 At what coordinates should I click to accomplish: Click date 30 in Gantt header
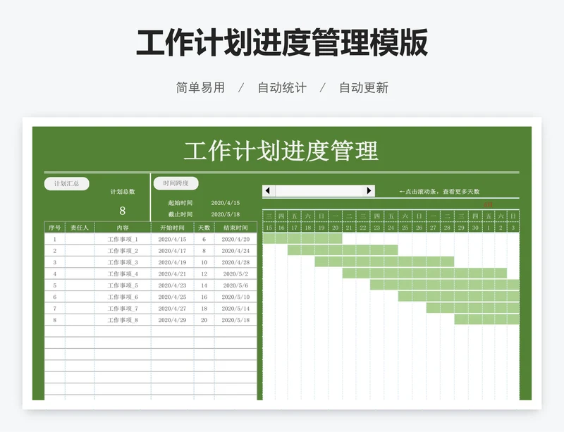pos(475,228)
